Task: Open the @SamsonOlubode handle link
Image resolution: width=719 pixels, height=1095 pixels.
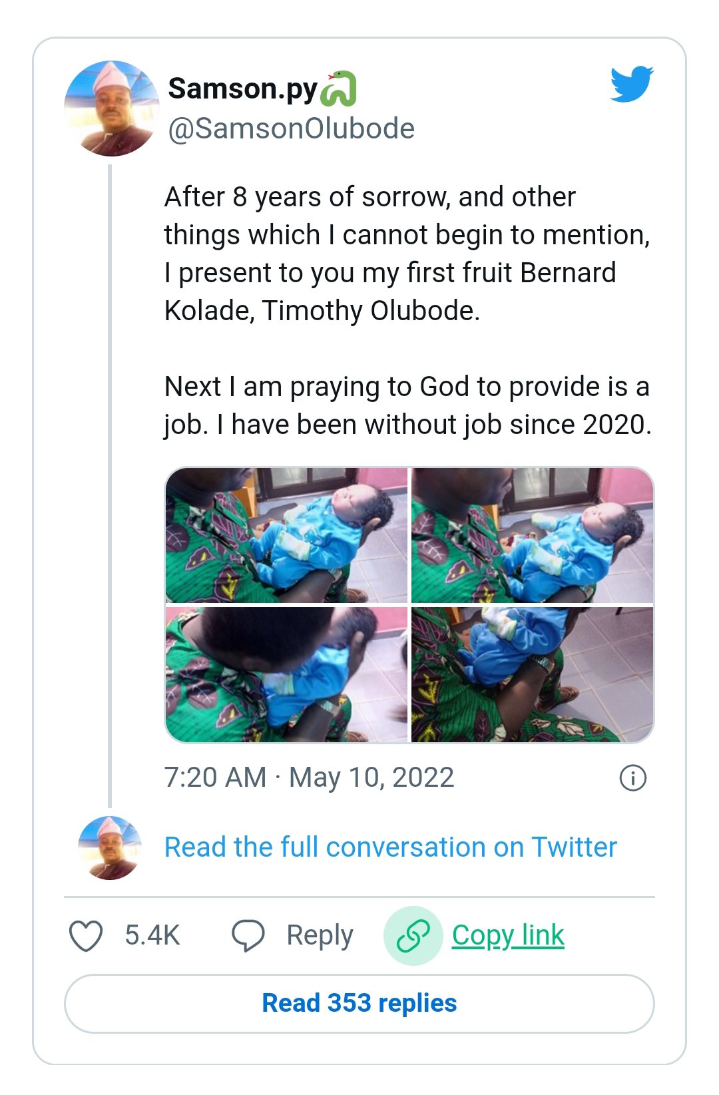Action: point(291,128)
